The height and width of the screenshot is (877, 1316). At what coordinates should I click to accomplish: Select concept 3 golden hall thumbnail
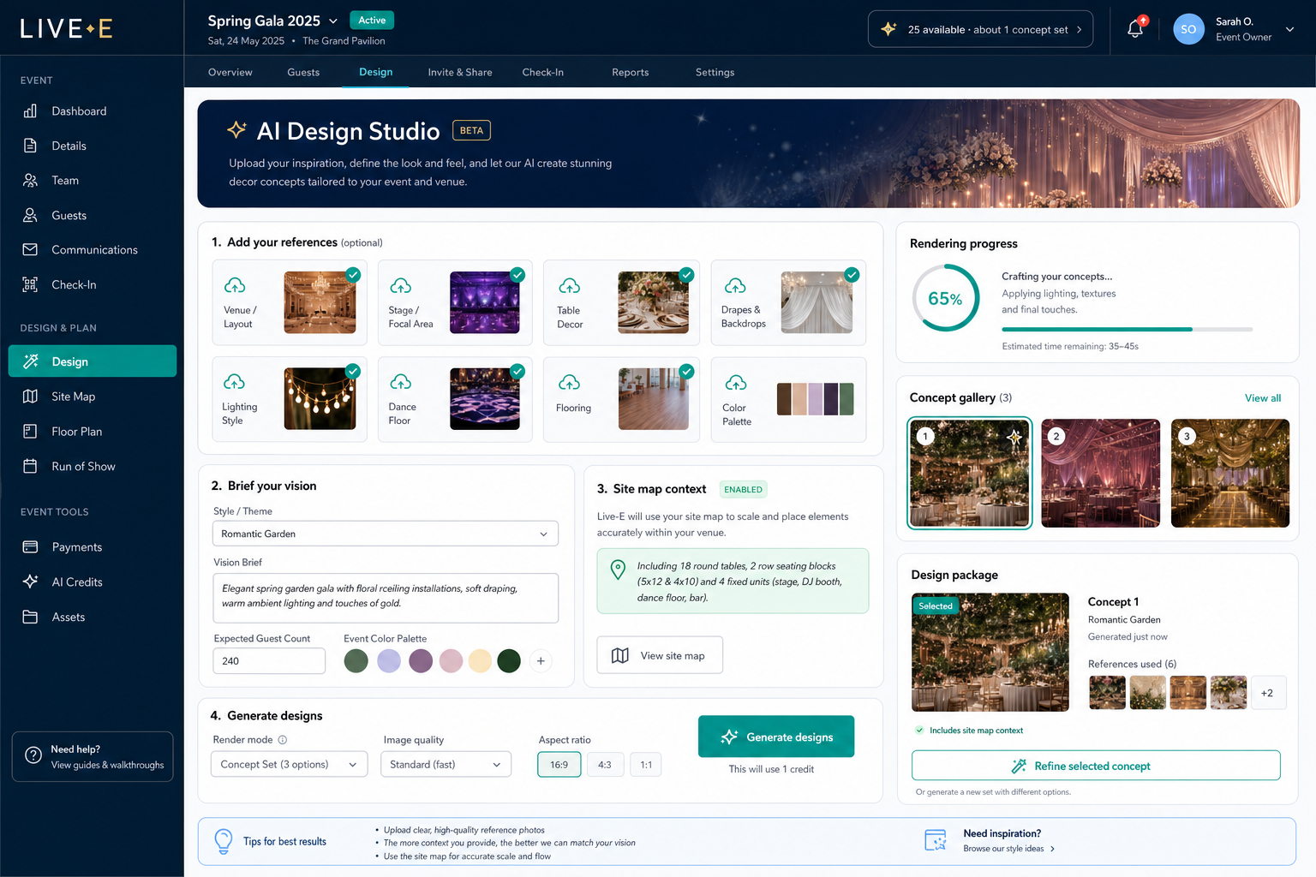point(1230,473)
